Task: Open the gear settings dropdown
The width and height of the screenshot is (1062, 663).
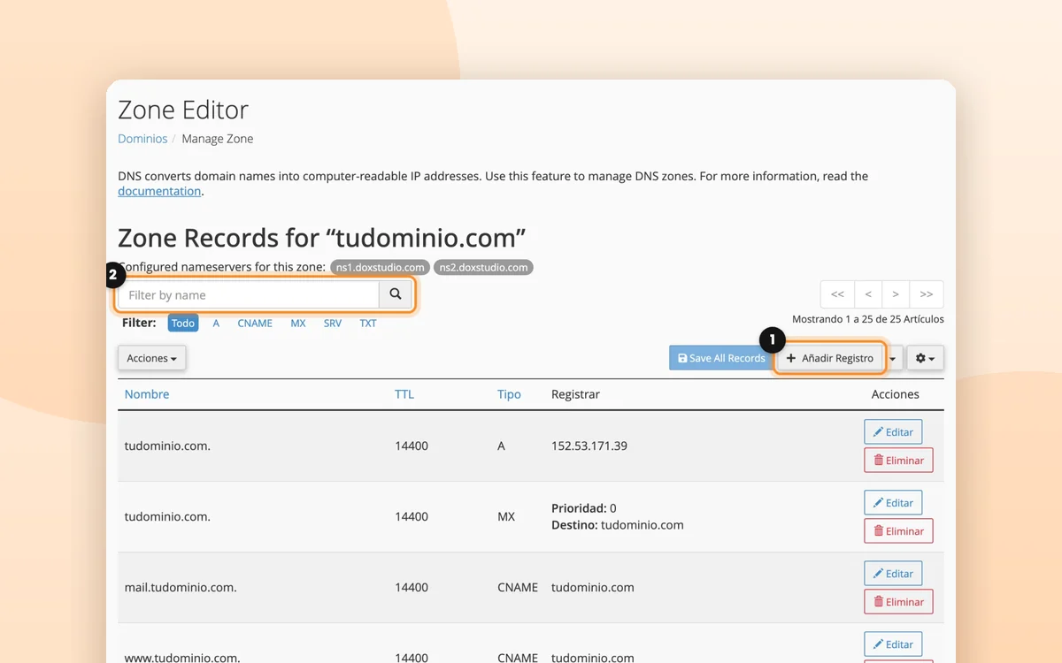Action: pos(925,358)
